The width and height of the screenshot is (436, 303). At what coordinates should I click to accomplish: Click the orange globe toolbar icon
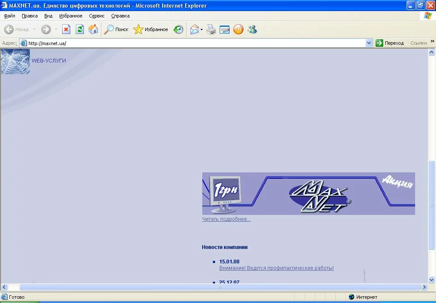[x=238, y=29]
